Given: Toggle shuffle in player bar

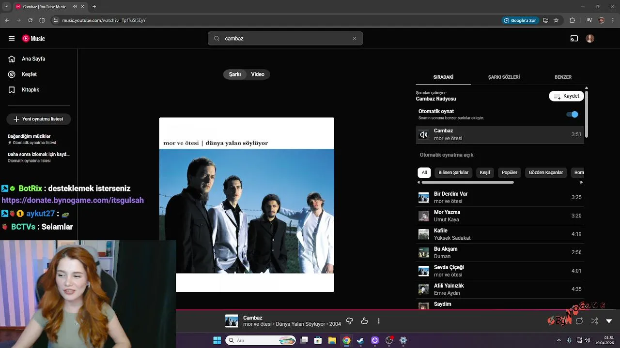Looking at the screenshot, I should tap(594, 321).
